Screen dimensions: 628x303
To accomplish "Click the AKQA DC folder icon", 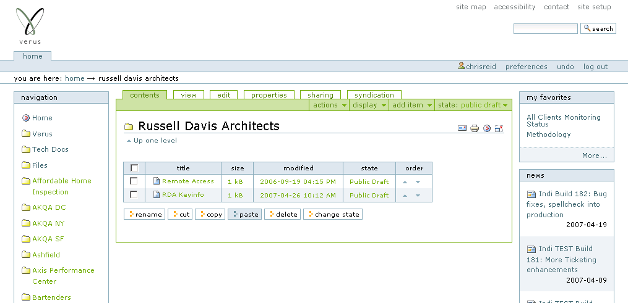I will 26,208.
